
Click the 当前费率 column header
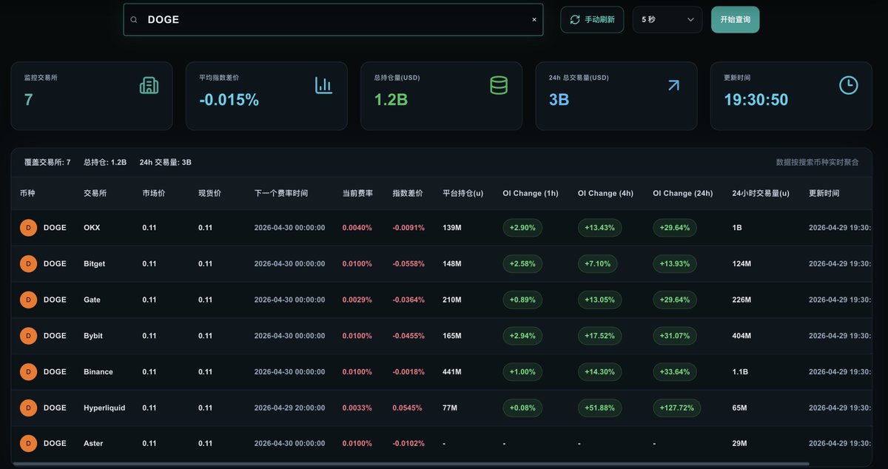[357, 193]
